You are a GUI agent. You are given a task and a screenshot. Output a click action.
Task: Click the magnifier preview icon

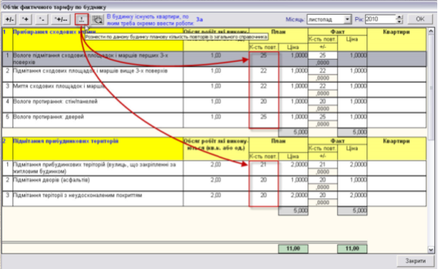pyautogui.click(x=97, y=20)
